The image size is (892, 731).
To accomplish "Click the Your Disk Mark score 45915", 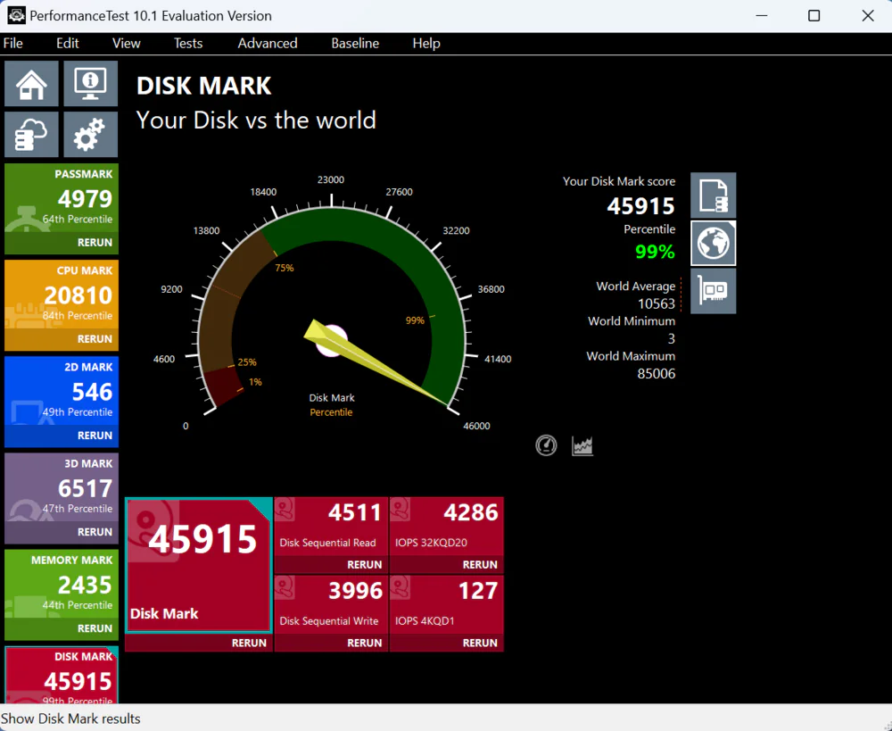I will 640,206.
